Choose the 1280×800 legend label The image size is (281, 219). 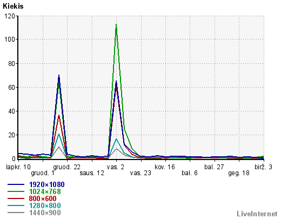[45, 205]
